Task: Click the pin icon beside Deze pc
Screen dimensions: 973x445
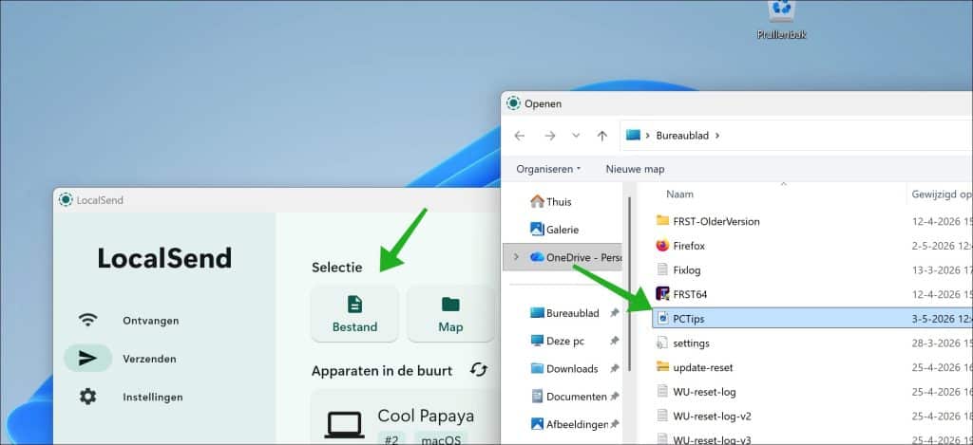Action: tap(615, 341)
